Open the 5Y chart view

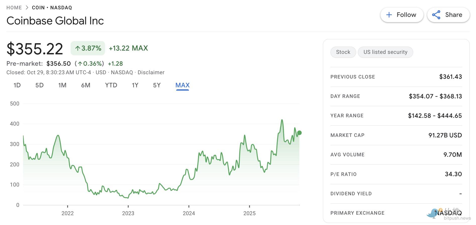point(157,85)
